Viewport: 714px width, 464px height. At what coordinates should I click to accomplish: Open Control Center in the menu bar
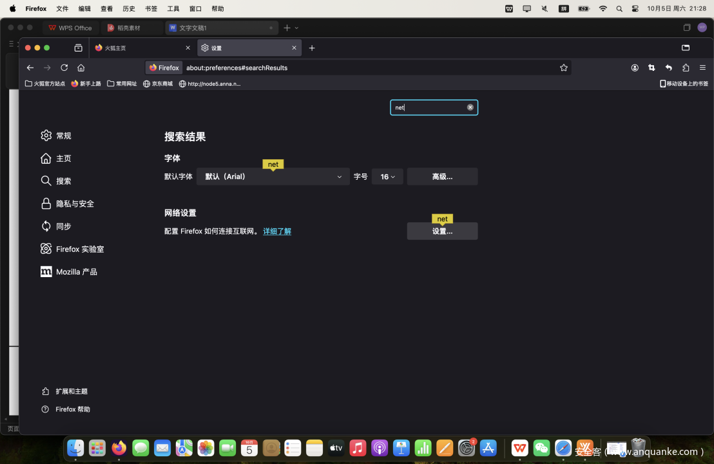coord(635,8)
